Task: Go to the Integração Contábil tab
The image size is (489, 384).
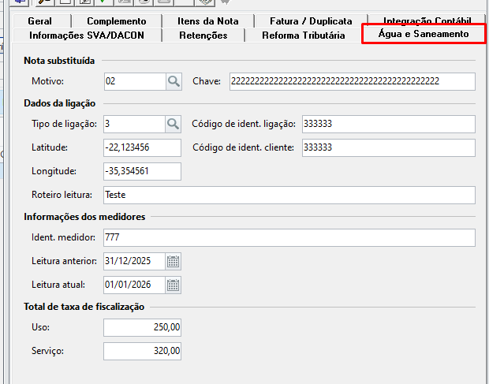Action: [x=427, y=21]
